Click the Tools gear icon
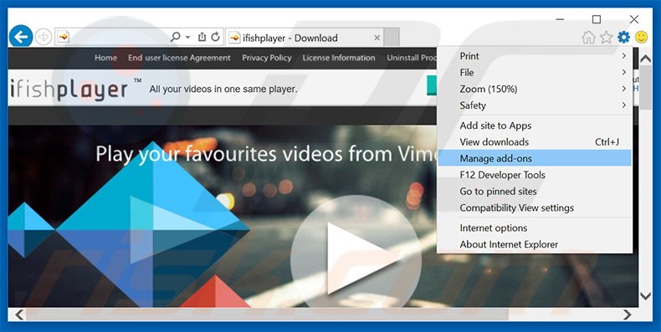 pos(623,38)
